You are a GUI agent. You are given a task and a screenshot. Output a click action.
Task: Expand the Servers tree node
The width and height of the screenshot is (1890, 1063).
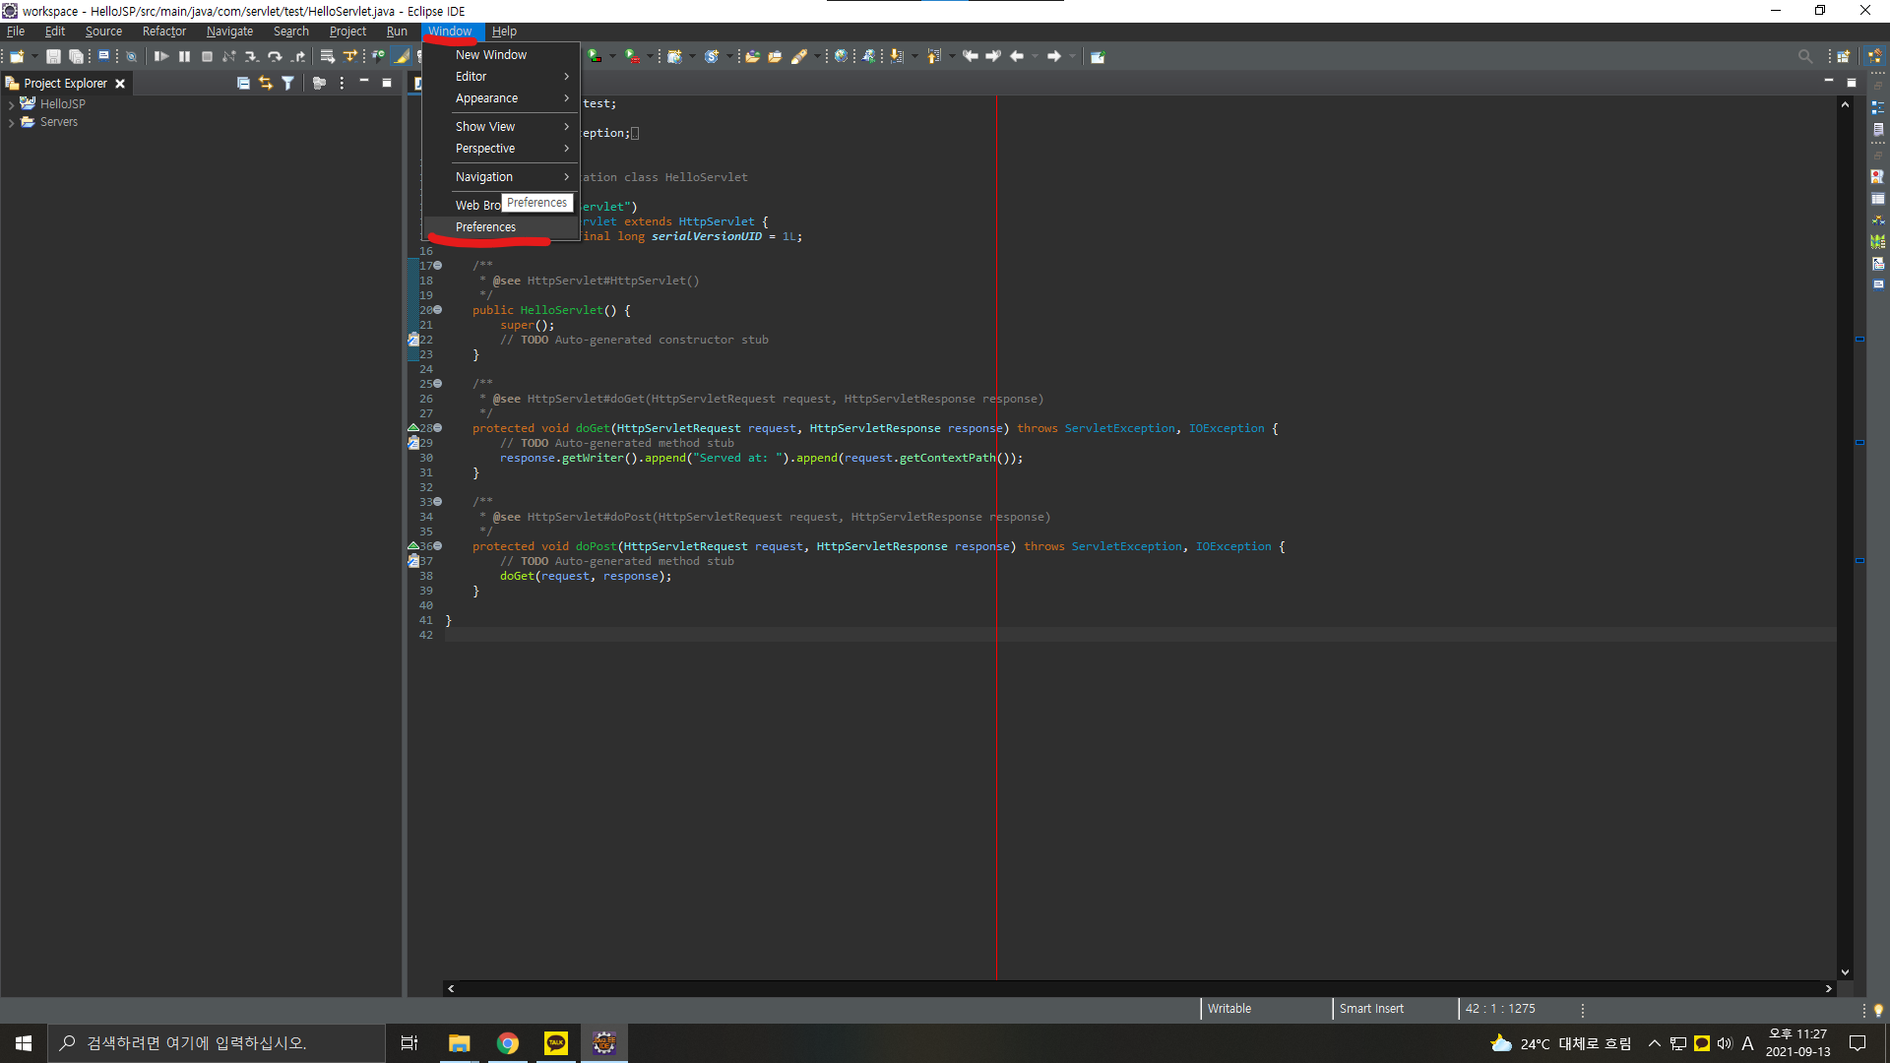[11, 123]
